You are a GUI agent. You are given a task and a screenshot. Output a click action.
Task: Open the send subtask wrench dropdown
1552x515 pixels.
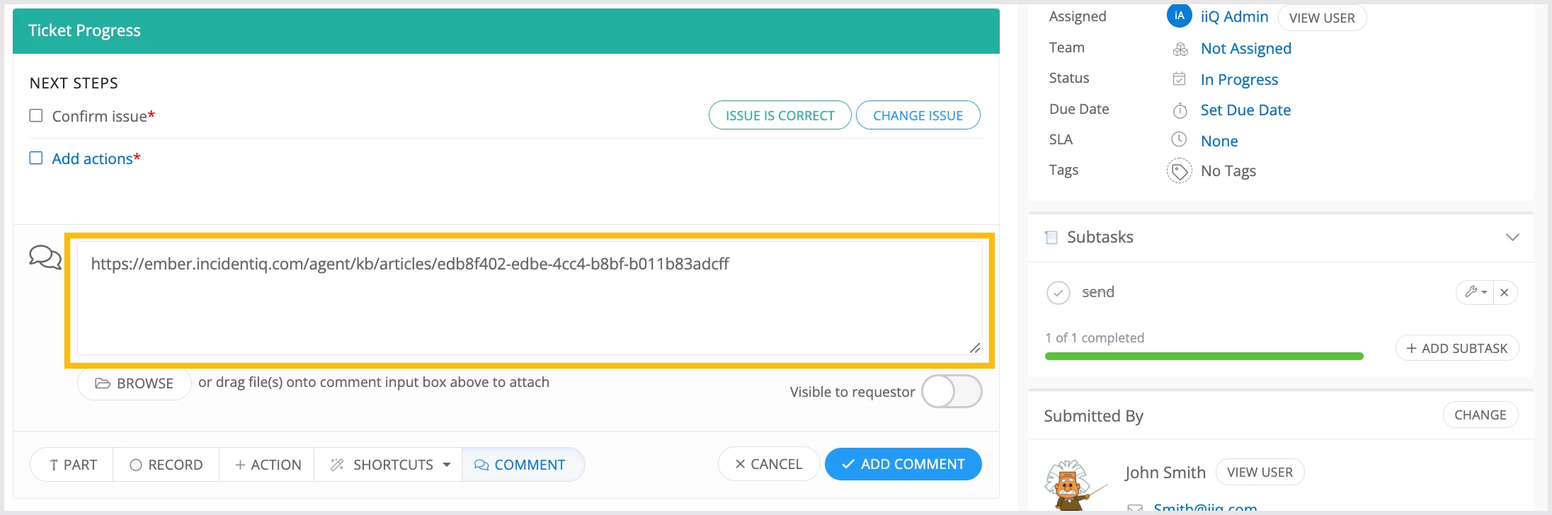coord(1475,292)
